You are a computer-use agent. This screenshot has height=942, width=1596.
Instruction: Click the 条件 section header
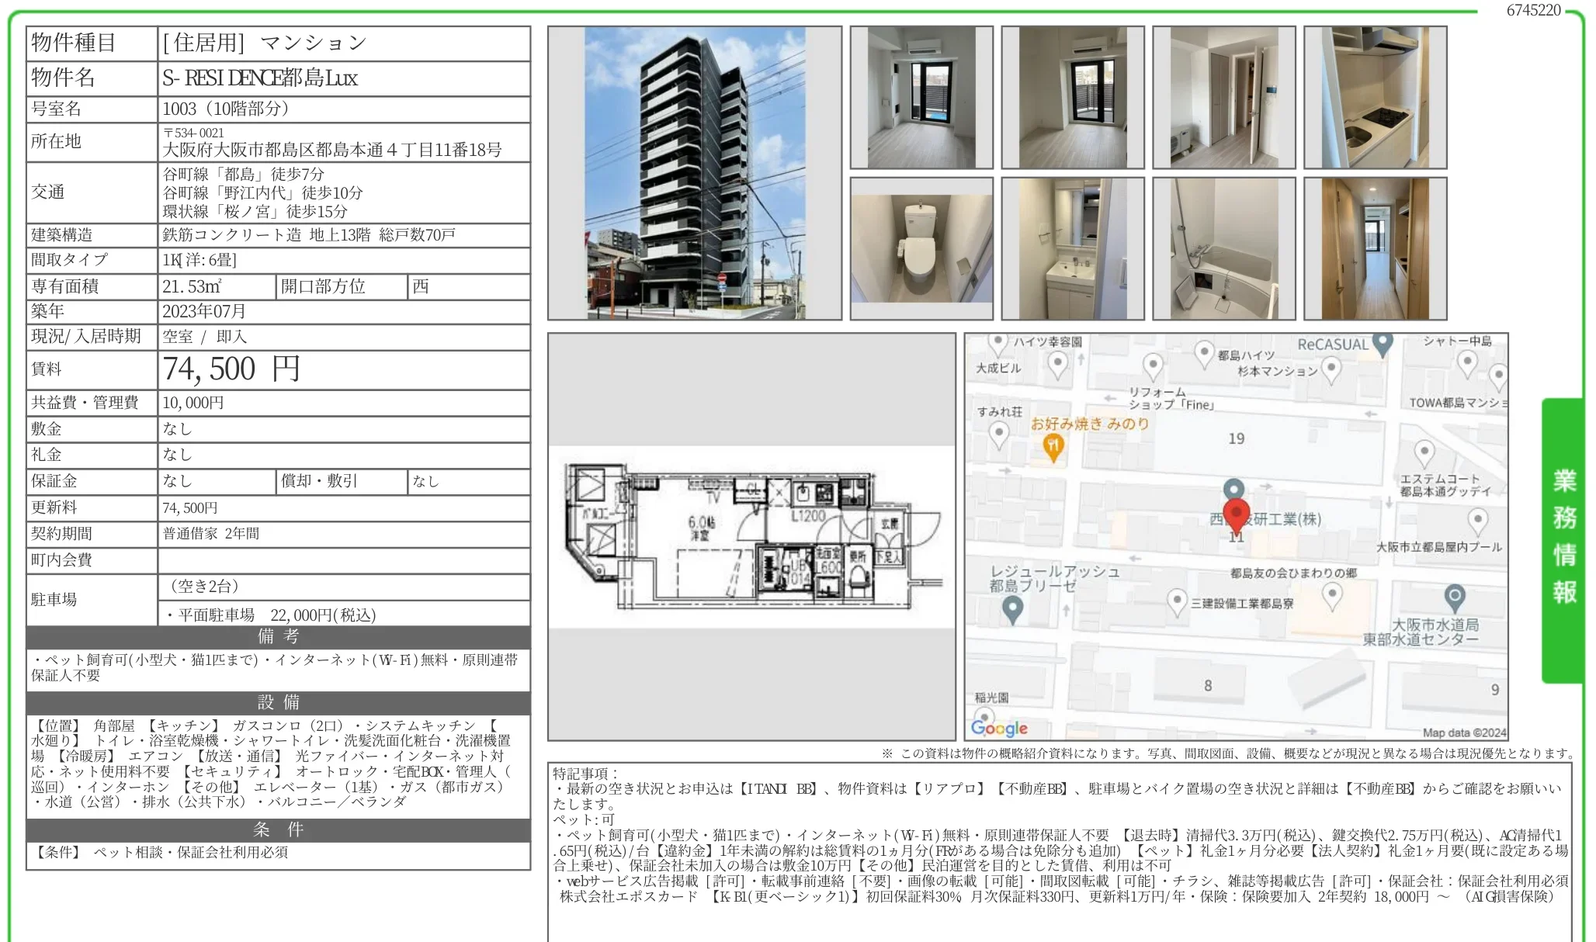pyautogui.click(x=279, y=830)
